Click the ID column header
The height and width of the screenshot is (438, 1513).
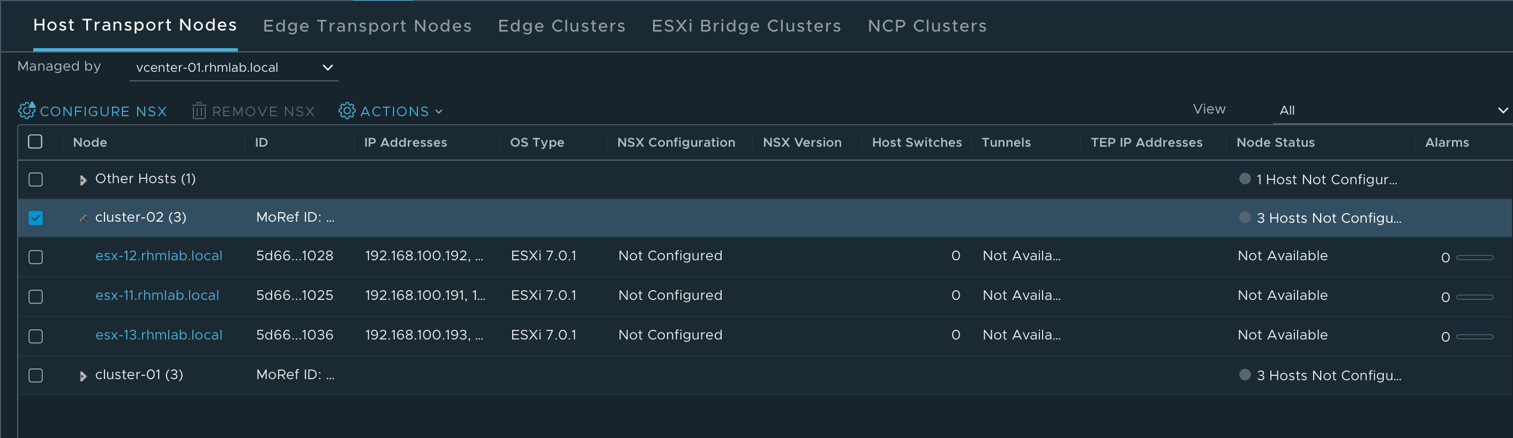(261, 142)
